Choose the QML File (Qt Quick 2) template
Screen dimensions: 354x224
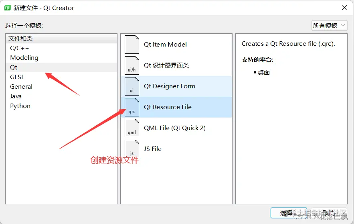pos(176,128)
